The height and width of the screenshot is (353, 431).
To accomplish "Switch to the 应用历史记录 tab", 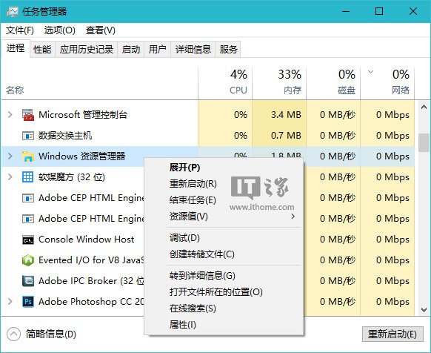I will [x=87, y=50].
